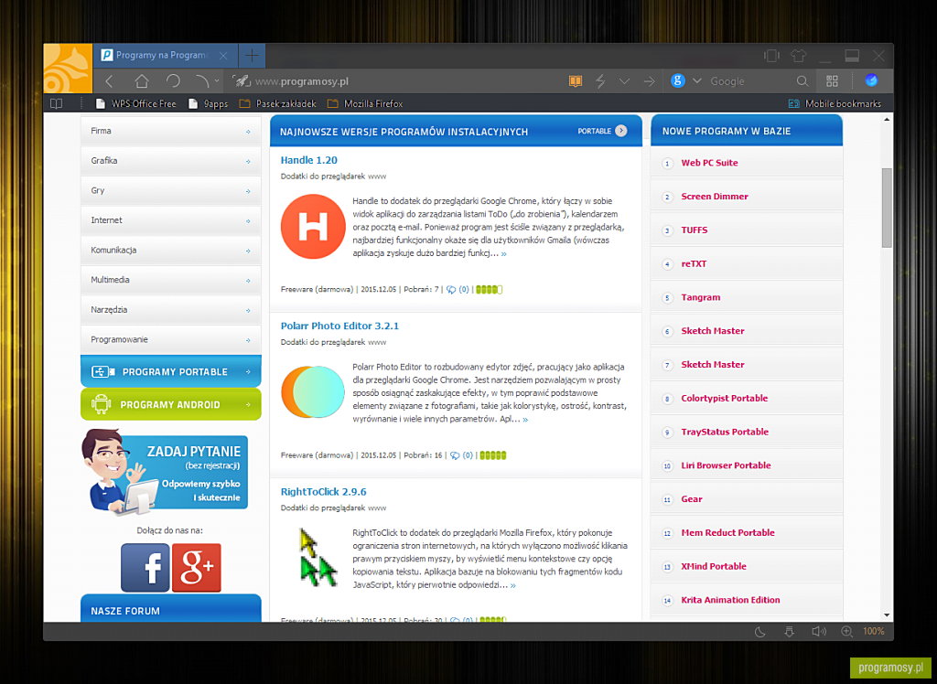The image size is (937, 684).
Task: Click the Google search input field
Action: (749, 81)
